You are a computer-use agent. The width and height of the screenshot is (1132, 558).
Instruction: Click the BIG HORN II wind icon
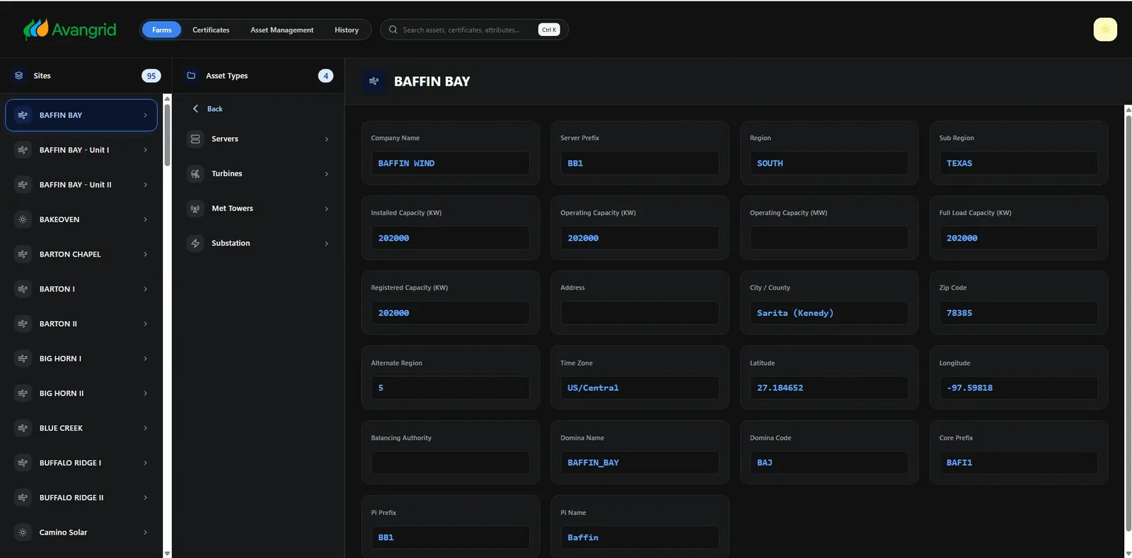pos(23,393)
